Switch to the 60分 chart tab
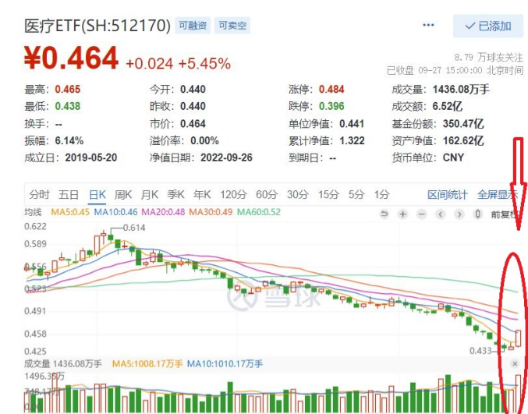The width and height of the screenshot is (528, 414). 267,195
